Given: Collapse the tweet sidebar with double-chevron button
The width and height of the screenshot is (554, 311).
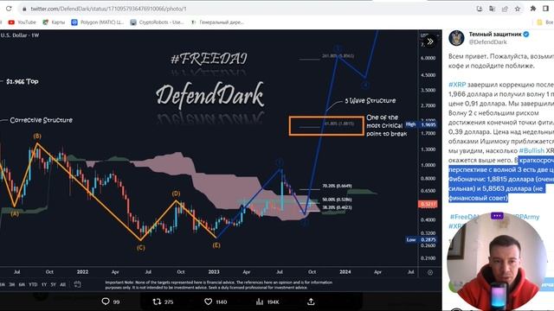Looking at the screenshot, I should pyautogui.click(x=430, y=41).
